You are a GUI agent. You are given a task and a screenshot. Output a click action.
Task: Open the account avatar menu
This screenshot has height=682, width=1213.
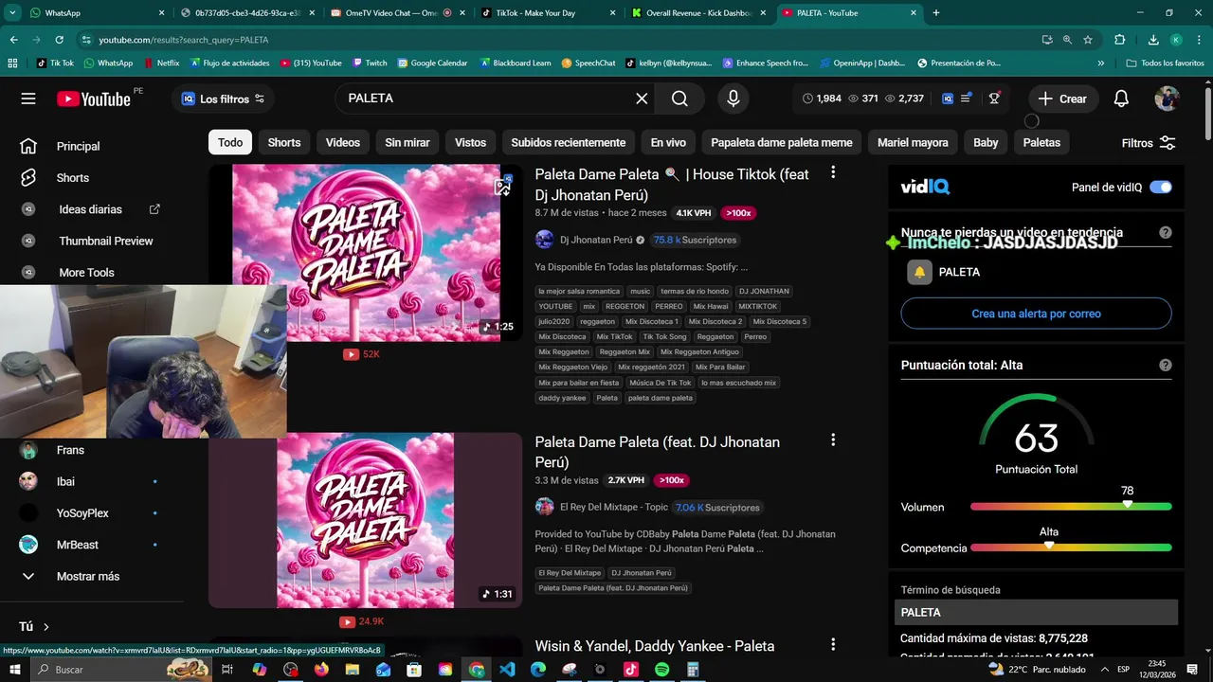point(1167,99)
